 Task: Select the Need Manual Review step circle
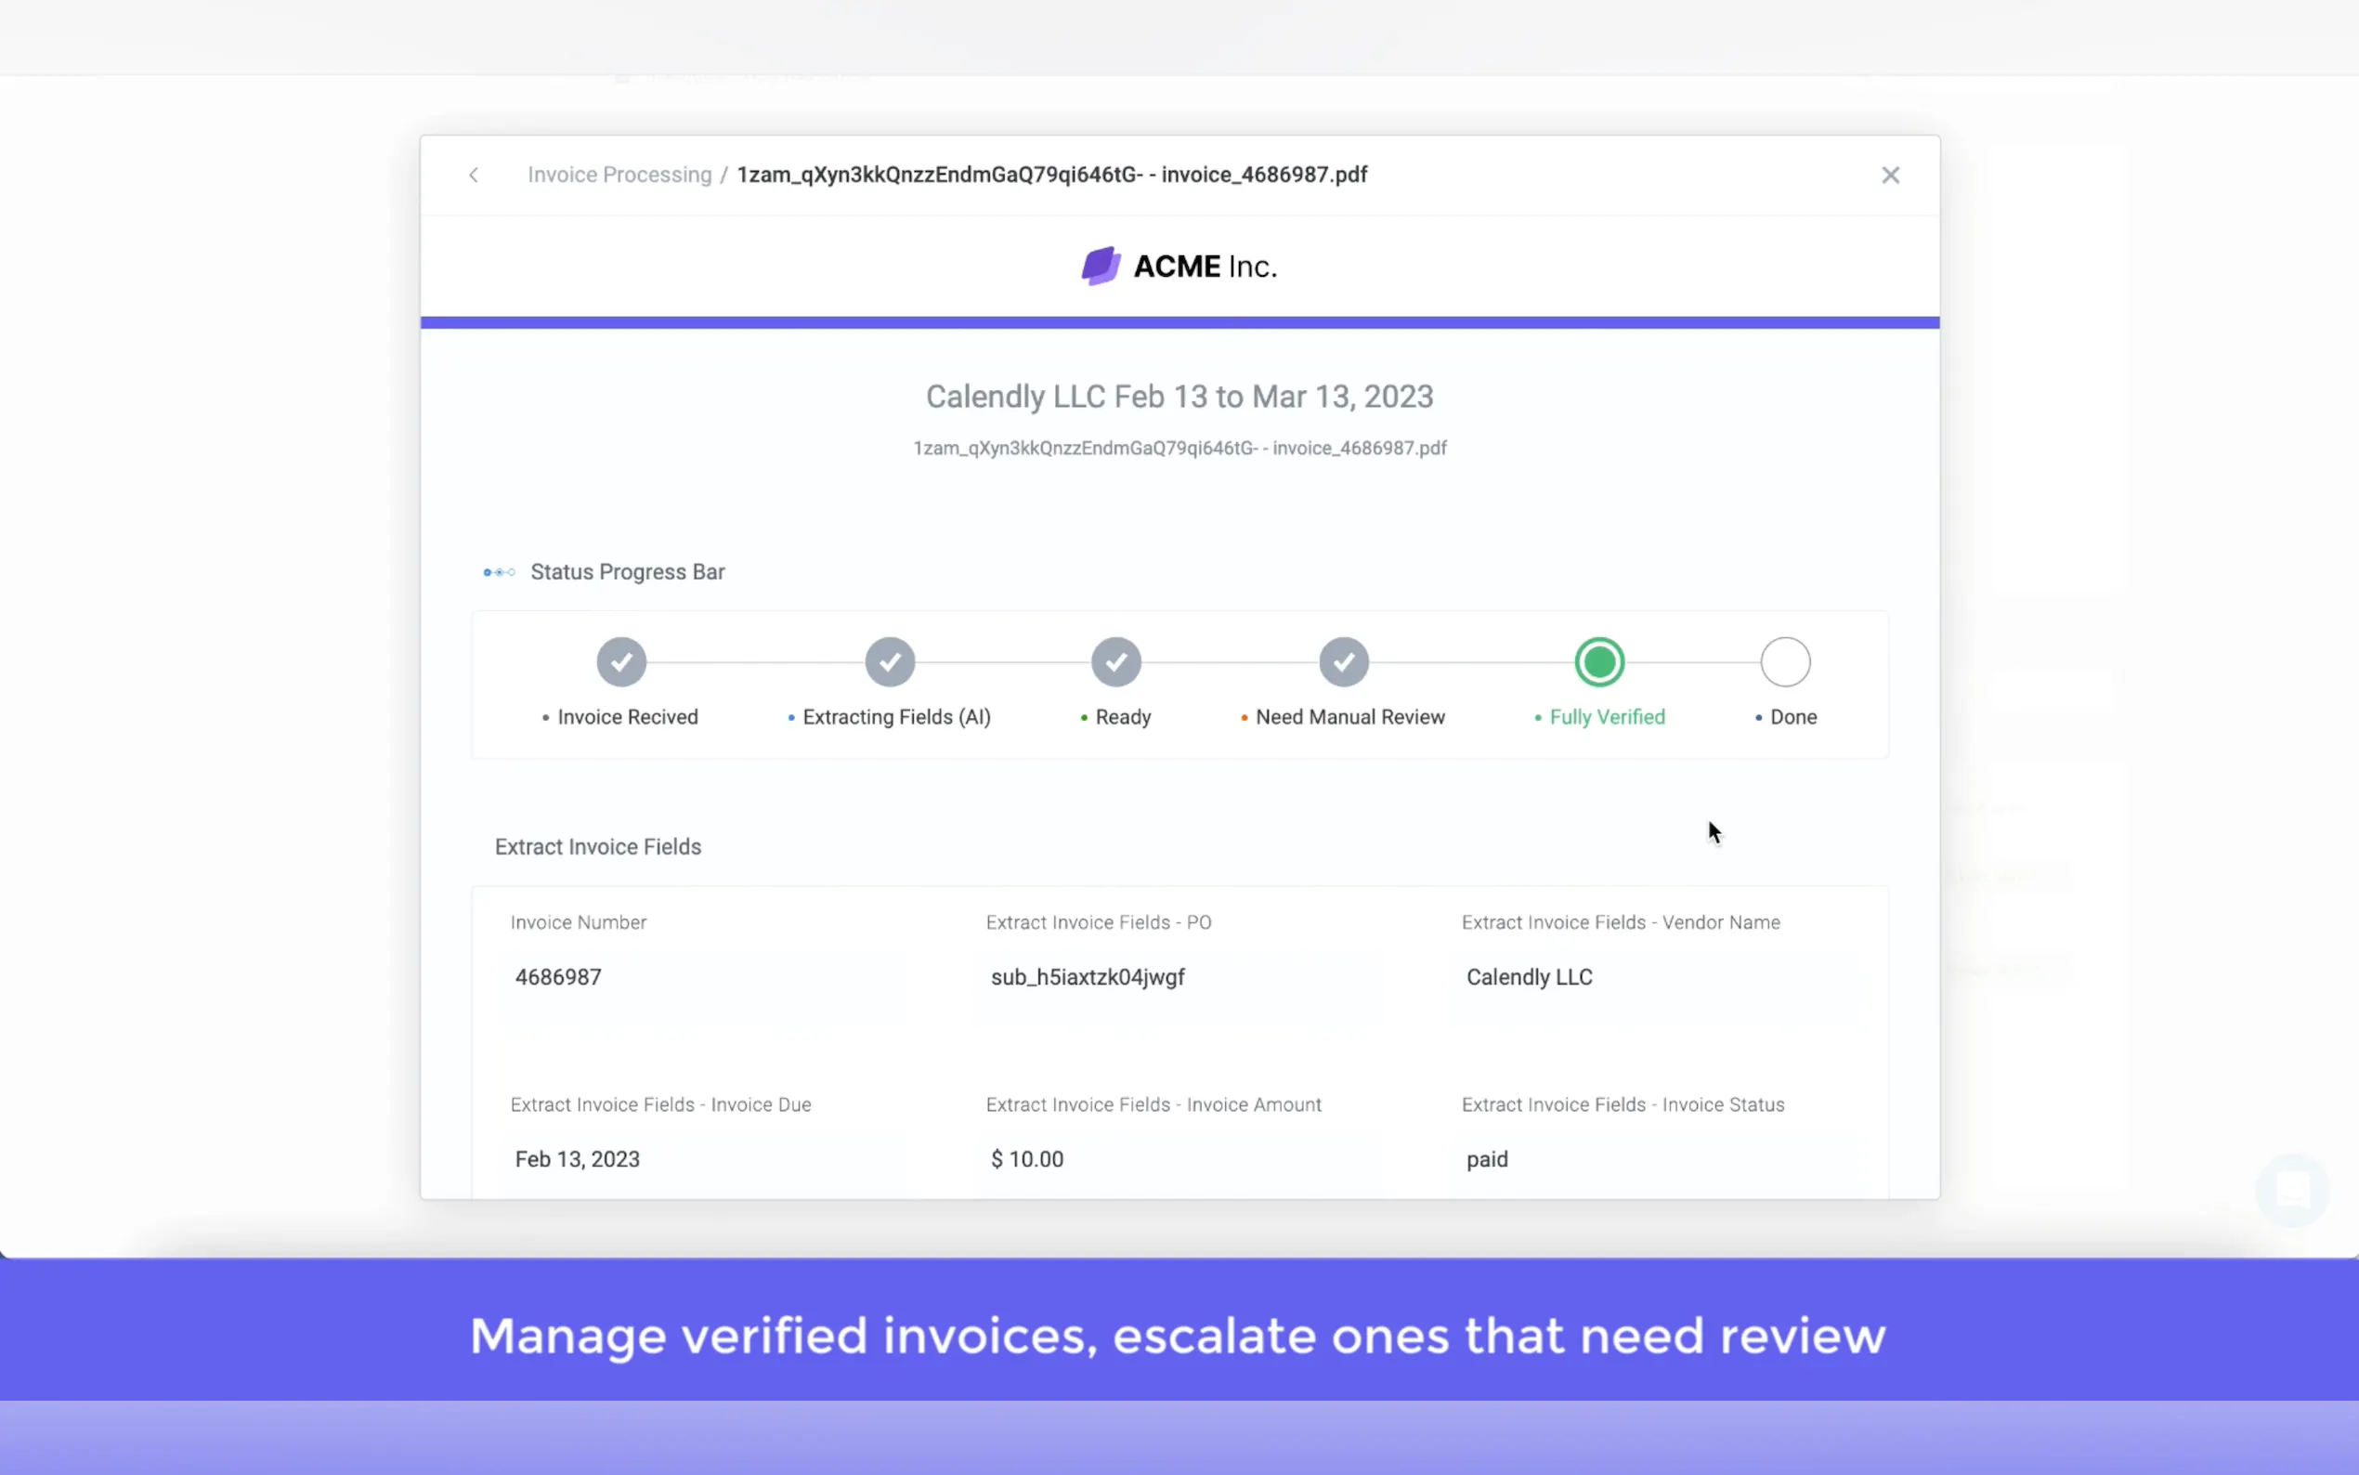click(1344, 662)
